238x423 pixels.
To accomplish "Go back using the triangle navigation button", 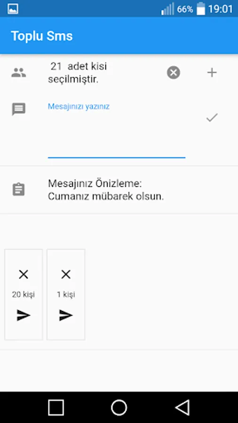I will 182,407.
